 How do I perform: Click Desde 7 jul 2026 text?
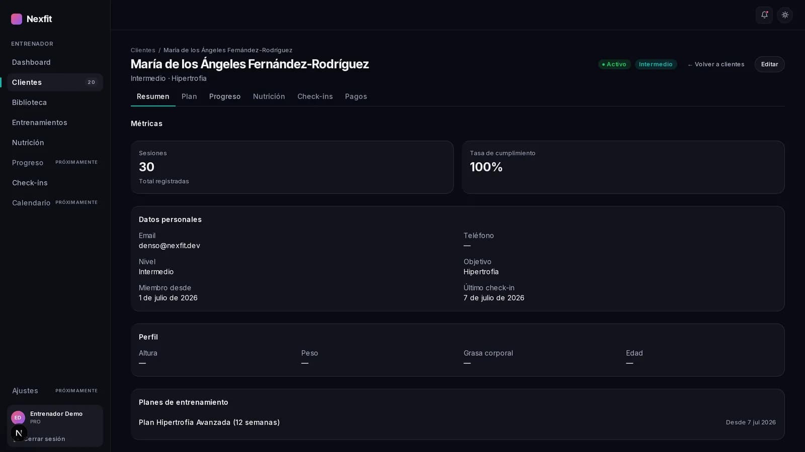[751, 422]
